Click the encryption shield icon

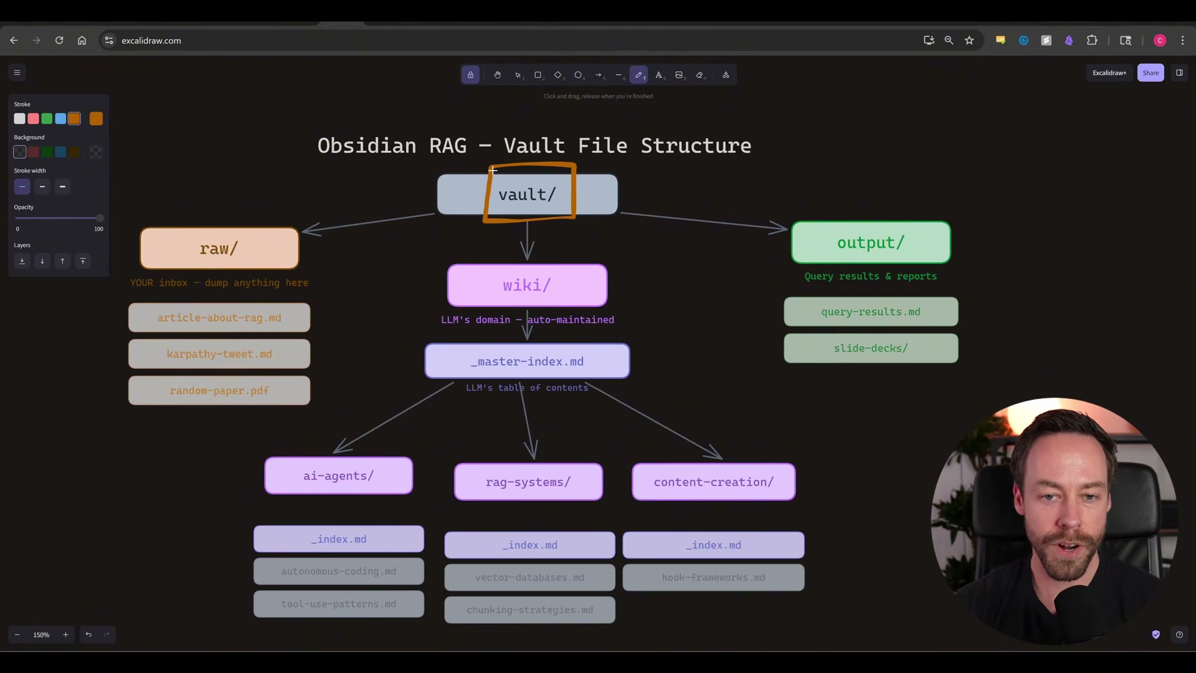[x=1156, y=635]
